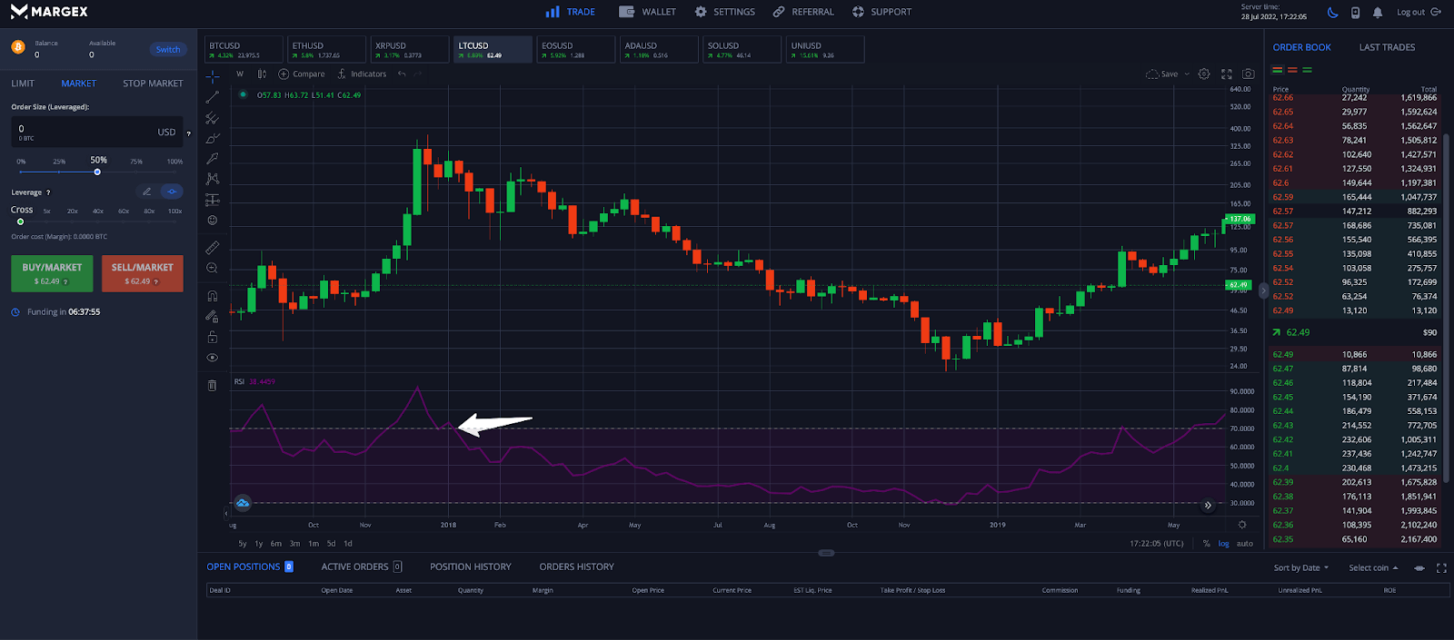
Task: Click the chart zoom-in magnifier tool
Action: 213,269
